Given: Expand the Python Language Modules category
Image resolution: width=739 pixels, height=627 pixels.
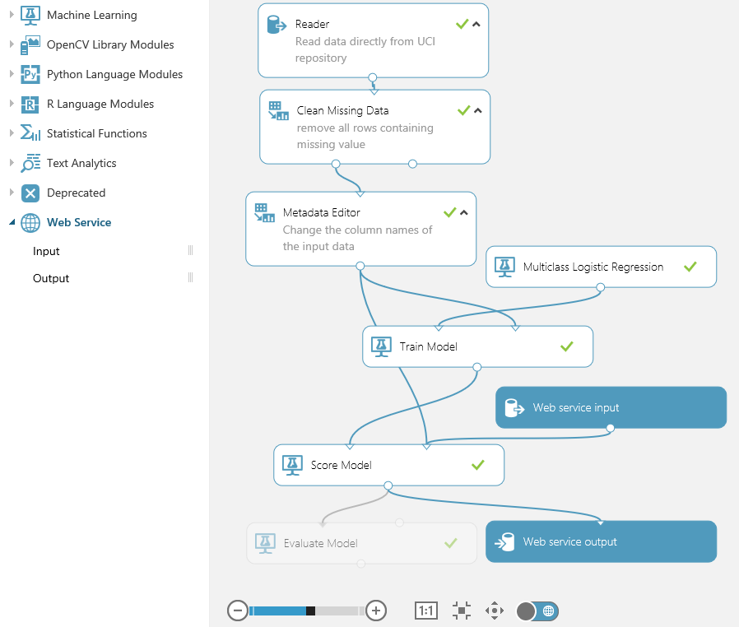Looking at the screenshot, I should [x=12, y=74].
